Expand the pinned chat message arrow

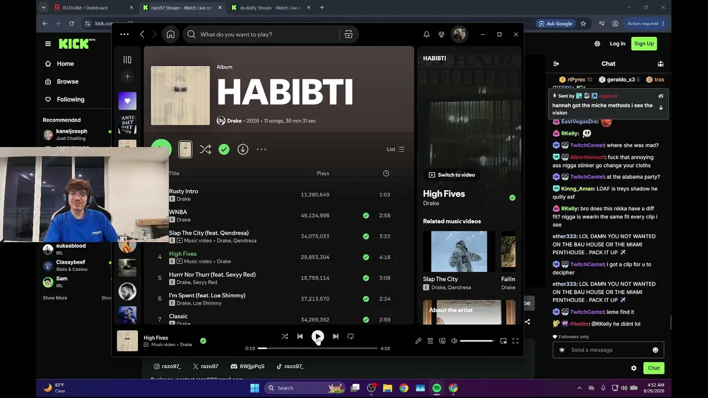[x=661, y=108]
